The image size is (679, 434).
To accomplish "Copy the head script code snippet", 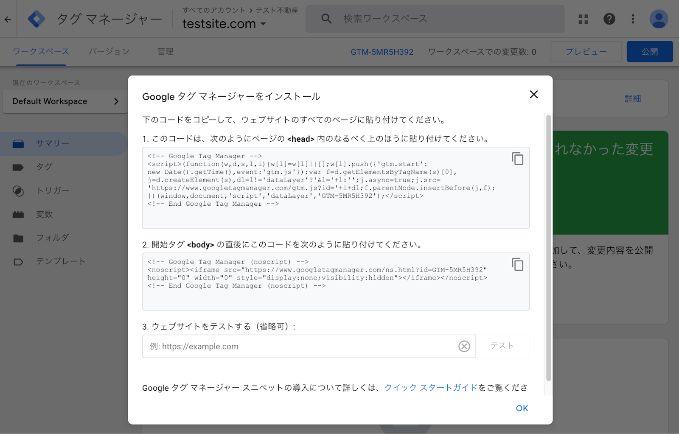I will pos(517,159).
